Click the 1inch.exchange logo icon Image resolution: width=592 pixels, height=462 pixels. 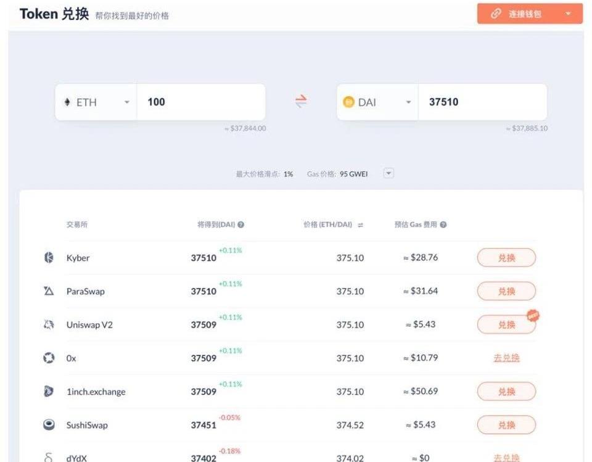[49, 391]
